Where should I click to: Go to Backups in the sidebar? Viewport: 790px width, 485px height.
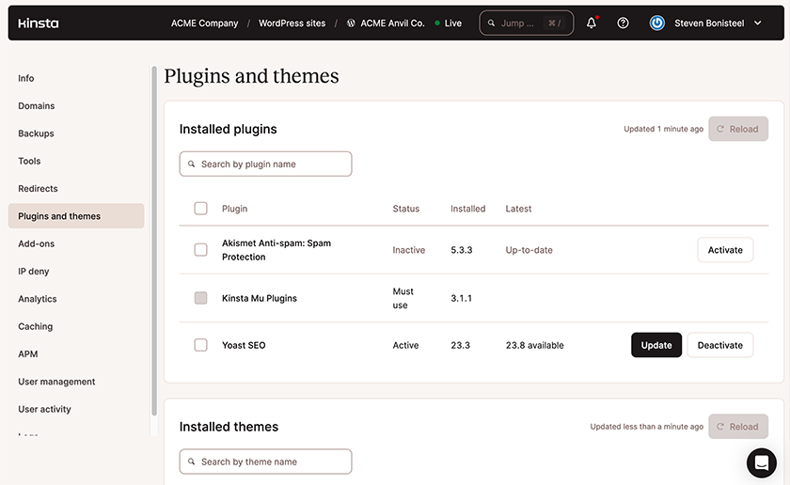[x=37, y=133]
